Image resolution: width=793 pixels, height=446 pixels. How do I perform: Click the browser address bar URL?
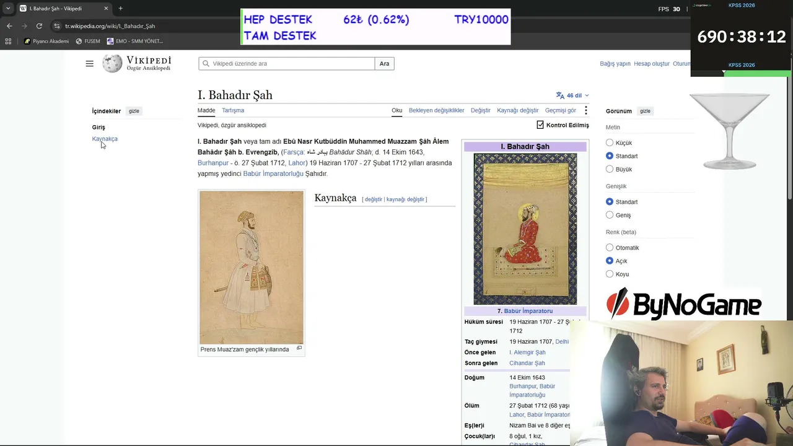110,26
